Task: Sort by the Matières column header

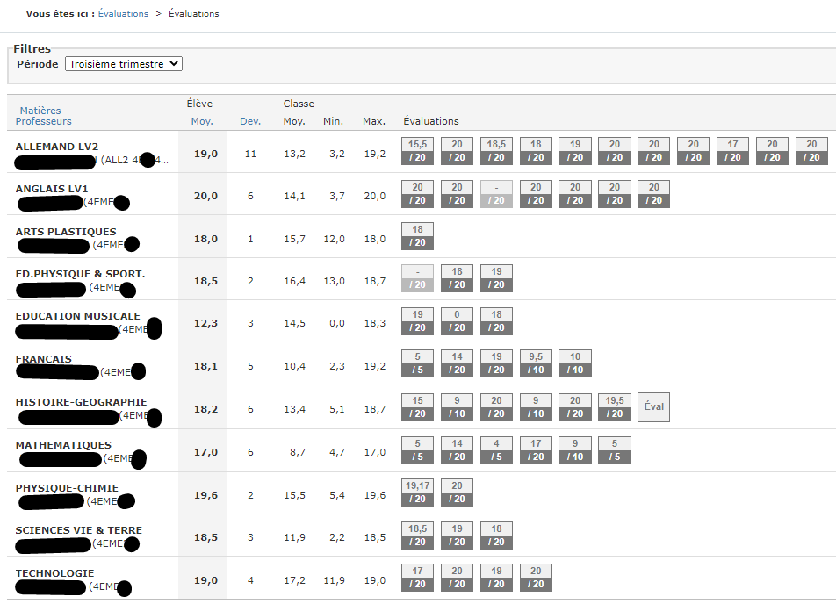Action: (40, 111)
